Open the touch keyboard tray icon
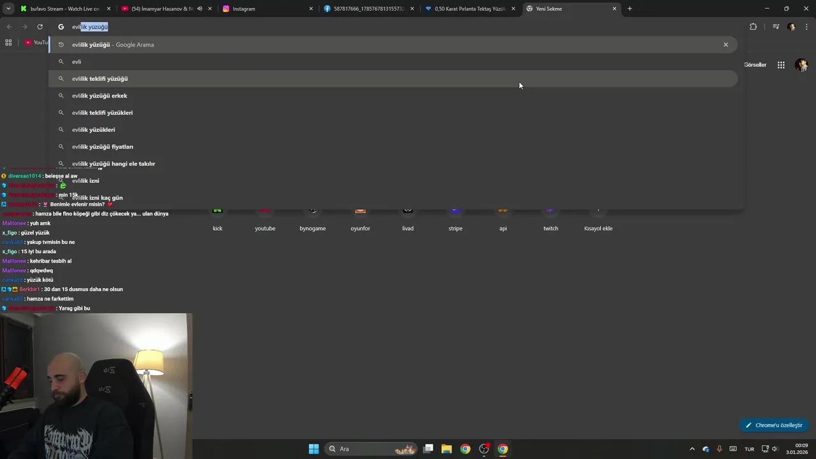 click(x=733, y=449)
